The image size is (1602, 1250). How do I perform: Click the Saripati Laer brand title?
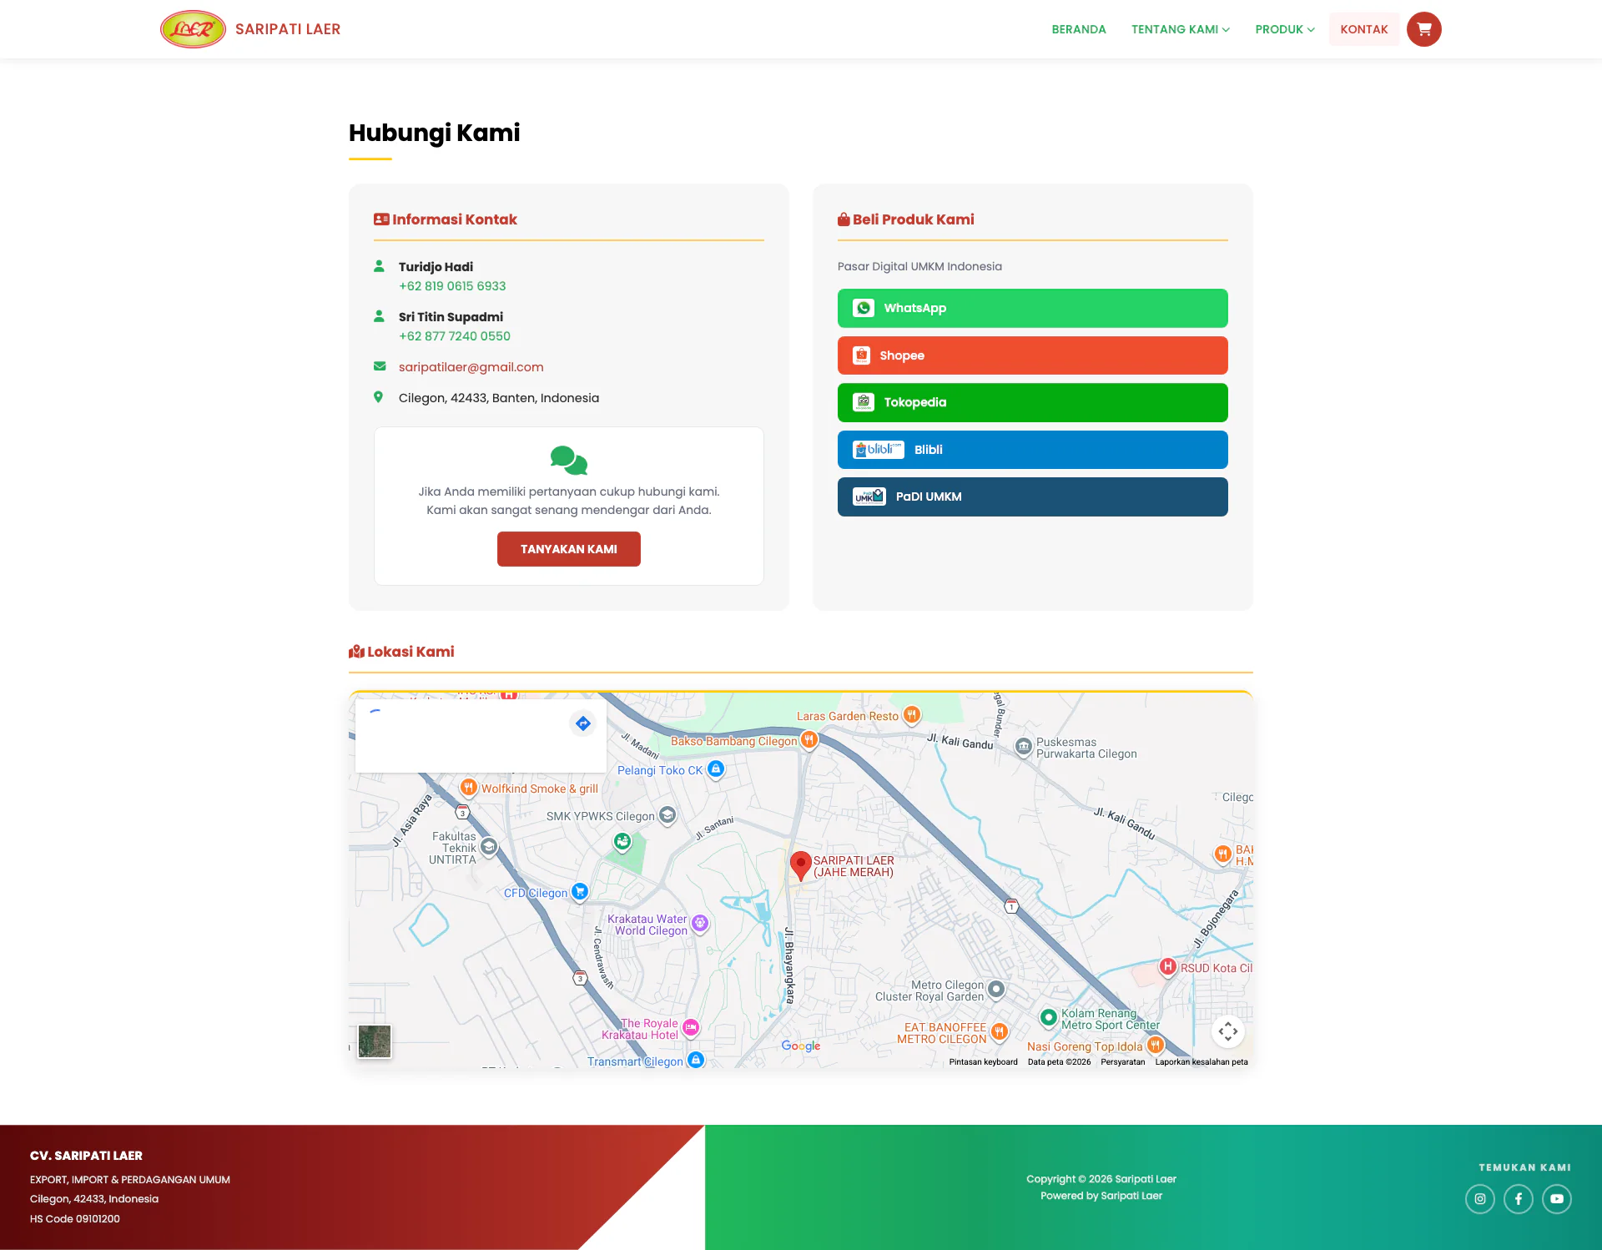tap(288, 29)
